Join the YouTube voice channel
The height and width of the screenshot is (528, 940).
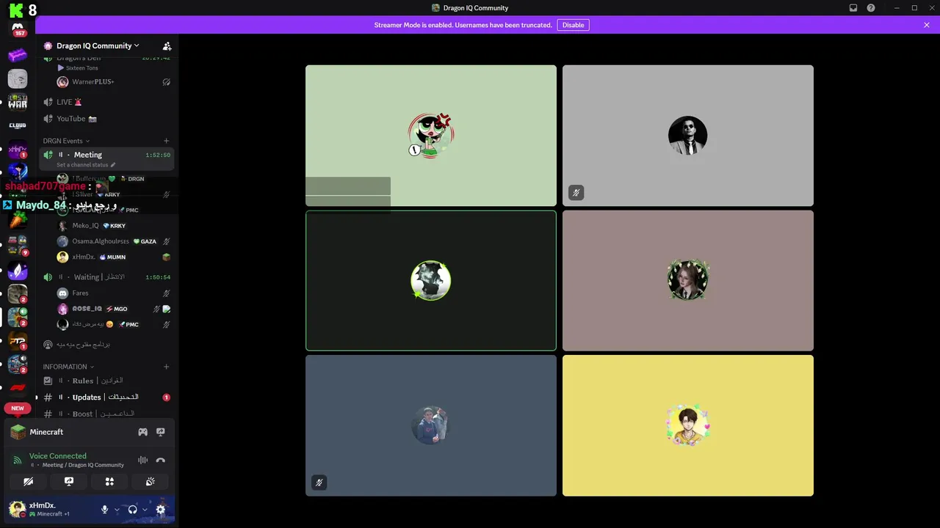106,119
